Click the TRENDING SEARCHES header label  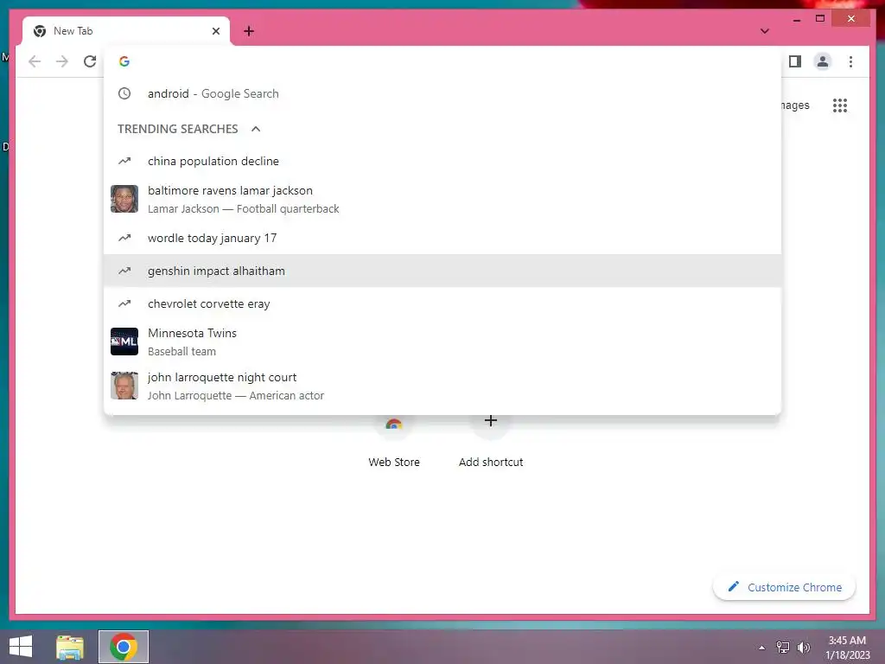pyautogui.click(x=178, y=129)
